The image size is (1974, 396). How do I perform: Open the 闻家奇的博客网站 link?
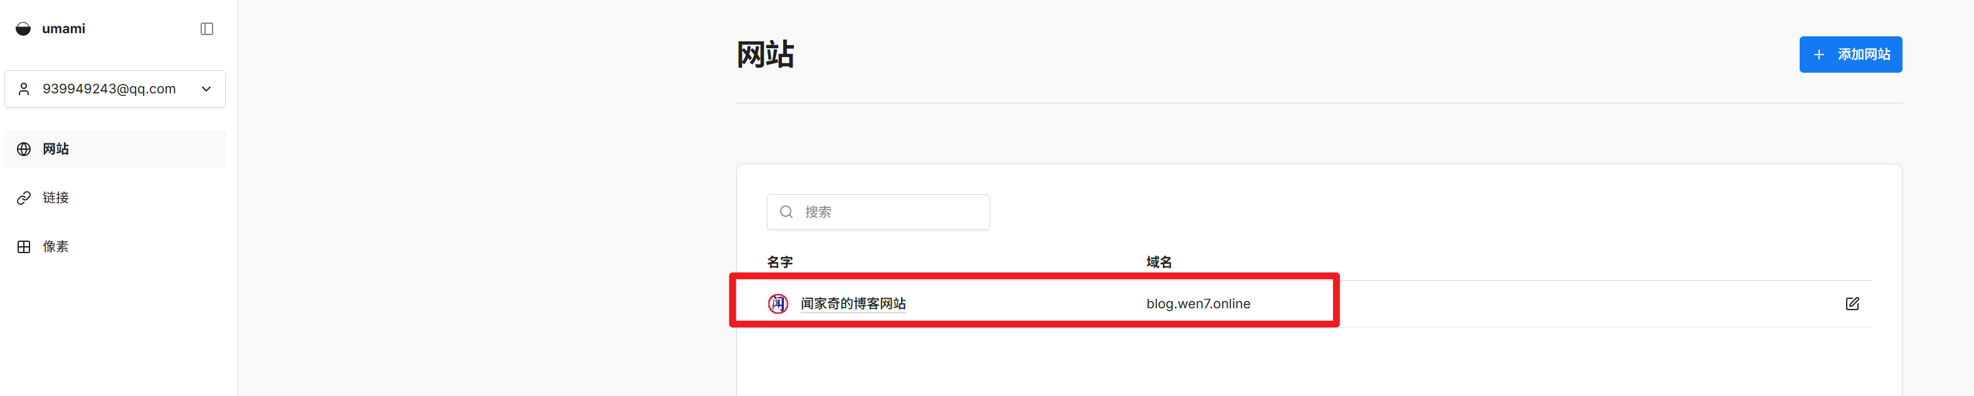(x=853, y=304)
